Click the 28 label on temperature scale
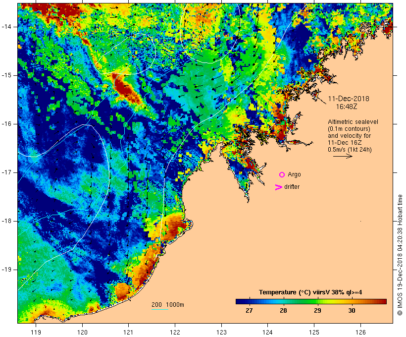 [x=283, y=311]
